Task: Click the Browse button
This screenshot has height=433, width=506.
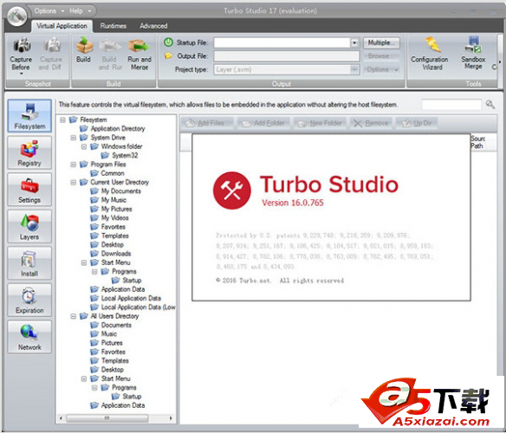Action: tap(382, 56)
